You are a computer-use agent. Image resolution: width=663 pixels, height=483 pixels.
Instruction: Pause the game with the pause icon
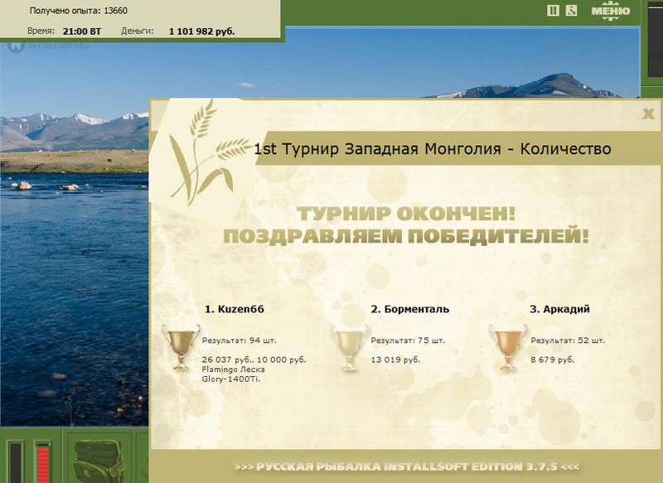[x=553, y=11]
